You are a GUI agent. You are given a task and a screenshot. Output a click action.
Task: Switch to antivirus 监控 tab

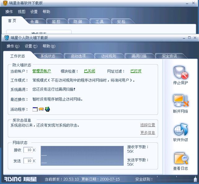pos(56,21)
